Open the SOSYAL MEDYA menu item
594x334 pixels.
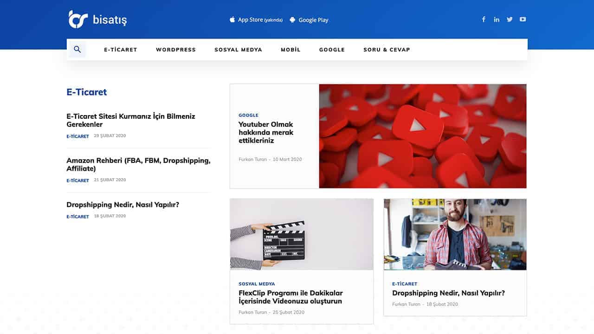238,50
